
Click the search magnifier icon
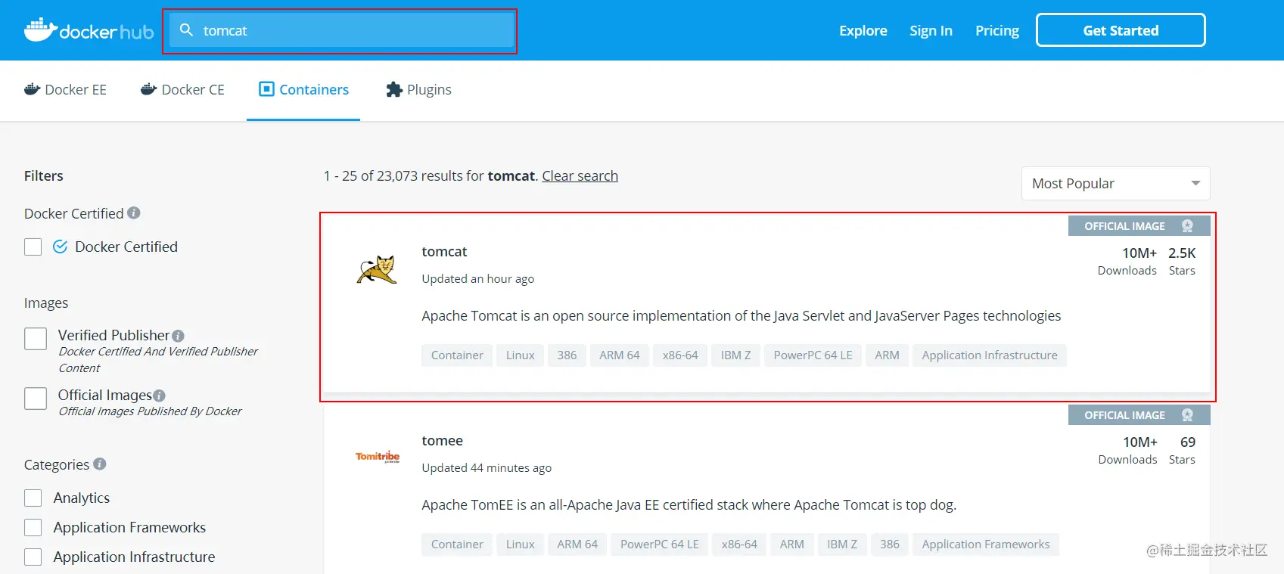pos(186,30)
